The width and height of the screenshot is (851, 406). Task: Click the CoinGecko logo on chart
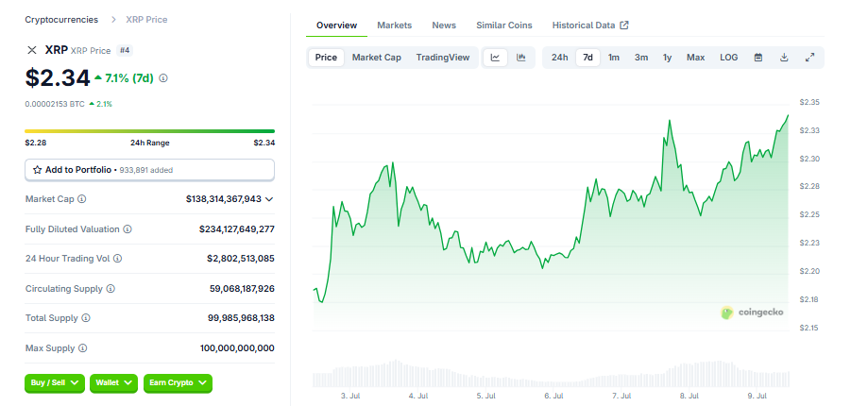752,313
